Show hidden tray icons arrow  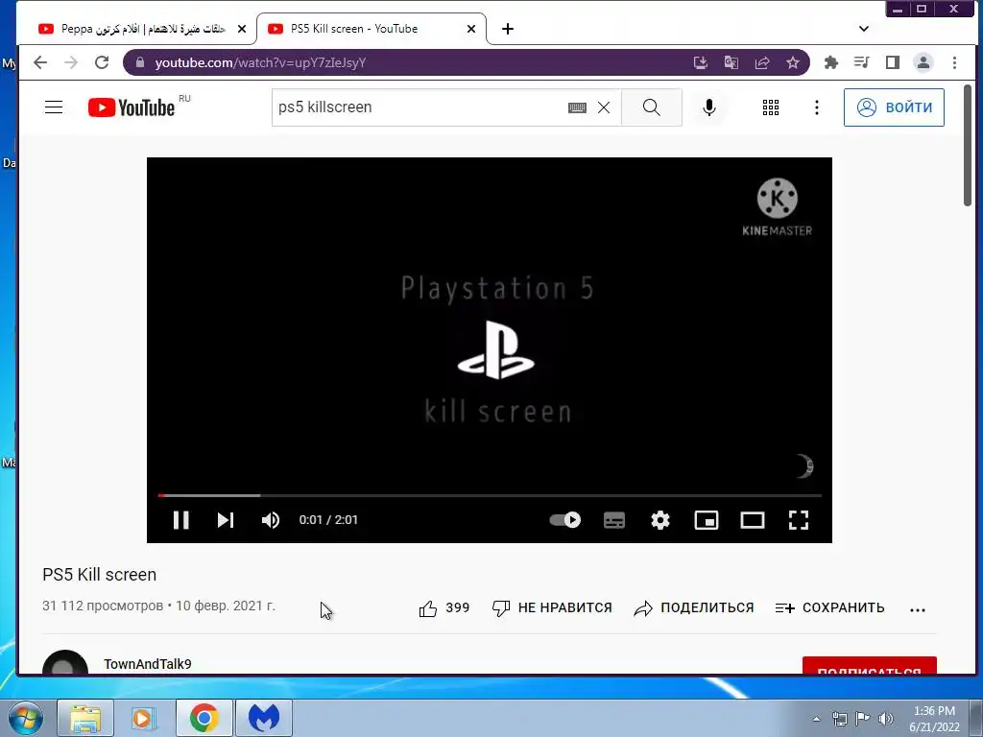(816, 719)
